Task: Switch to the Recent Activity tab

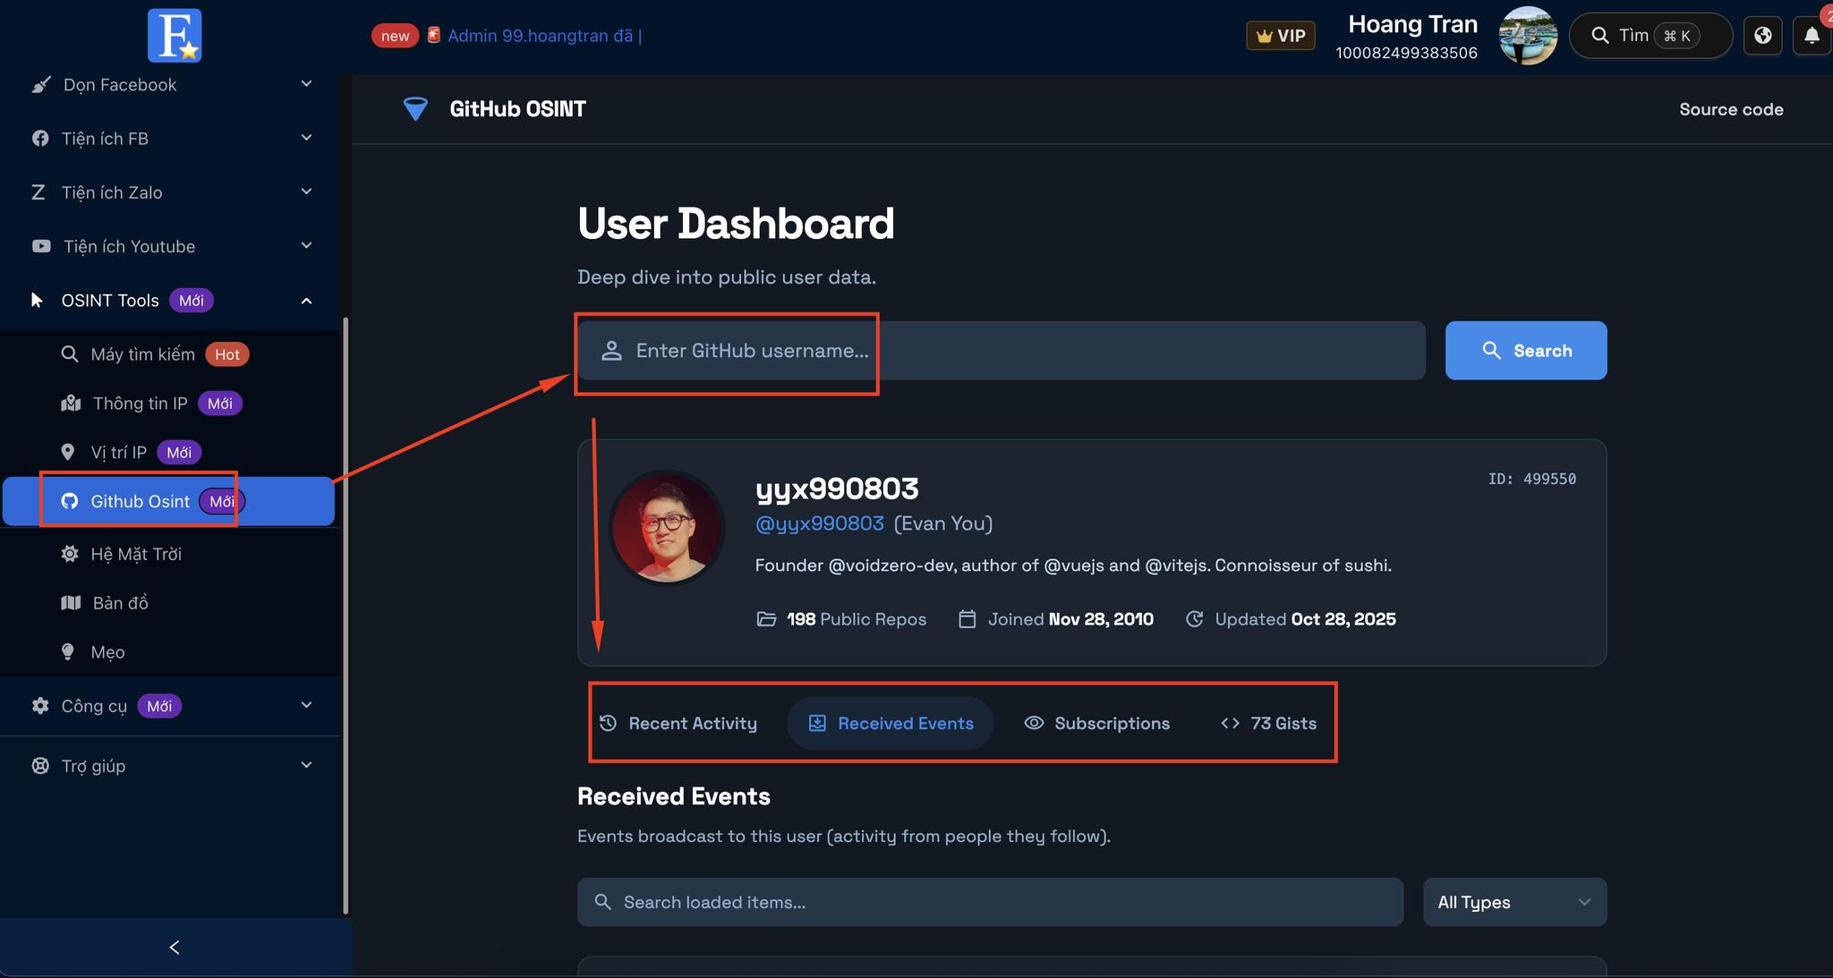Action: tap(678, 723)
